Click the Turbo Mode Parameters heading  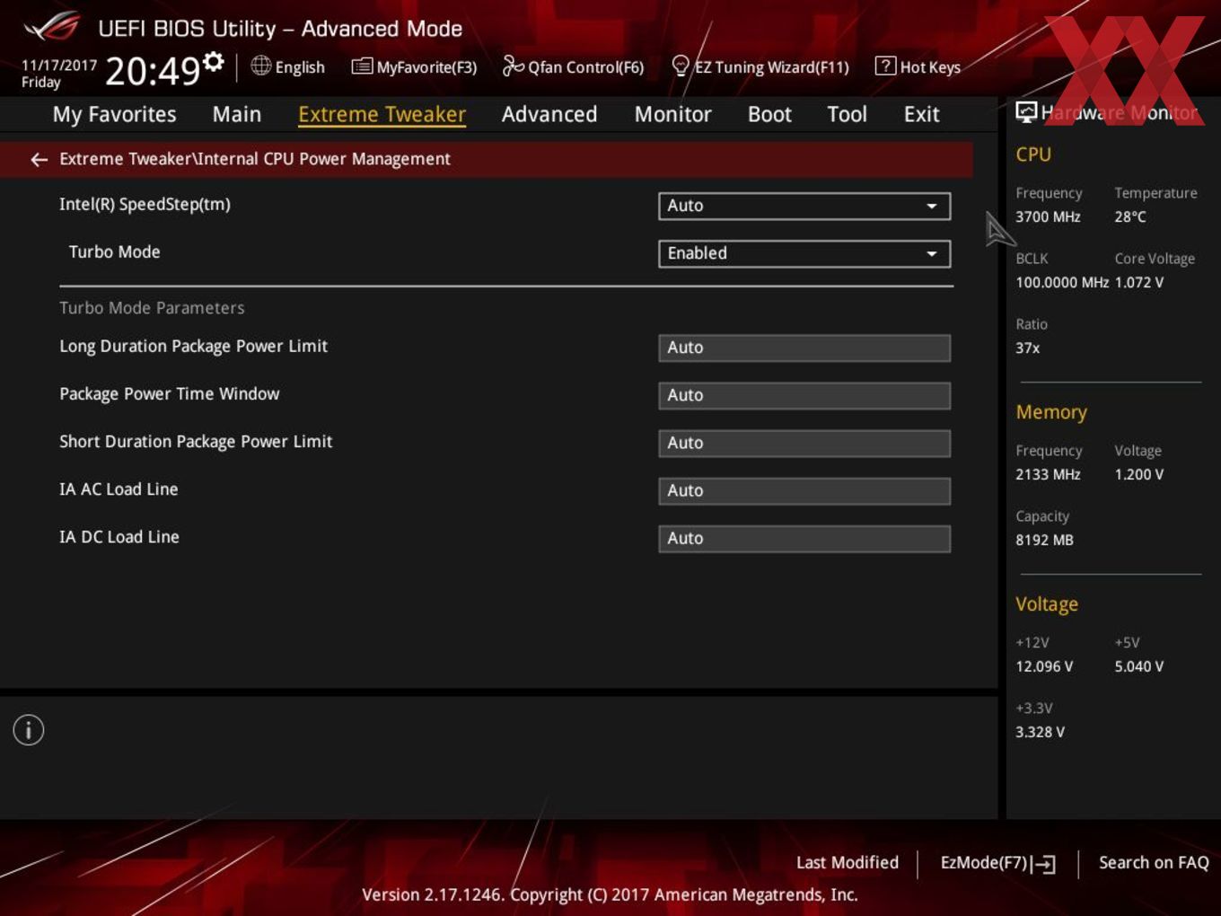(152, 308)
